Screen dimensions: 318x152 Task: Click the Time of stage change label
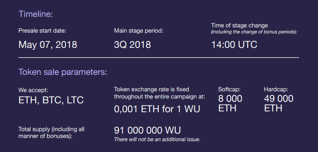point(240,26)
